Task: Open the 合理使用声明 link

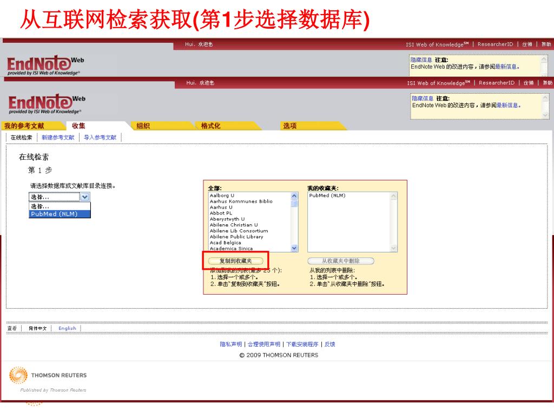Action: click(x=264, y=344)
